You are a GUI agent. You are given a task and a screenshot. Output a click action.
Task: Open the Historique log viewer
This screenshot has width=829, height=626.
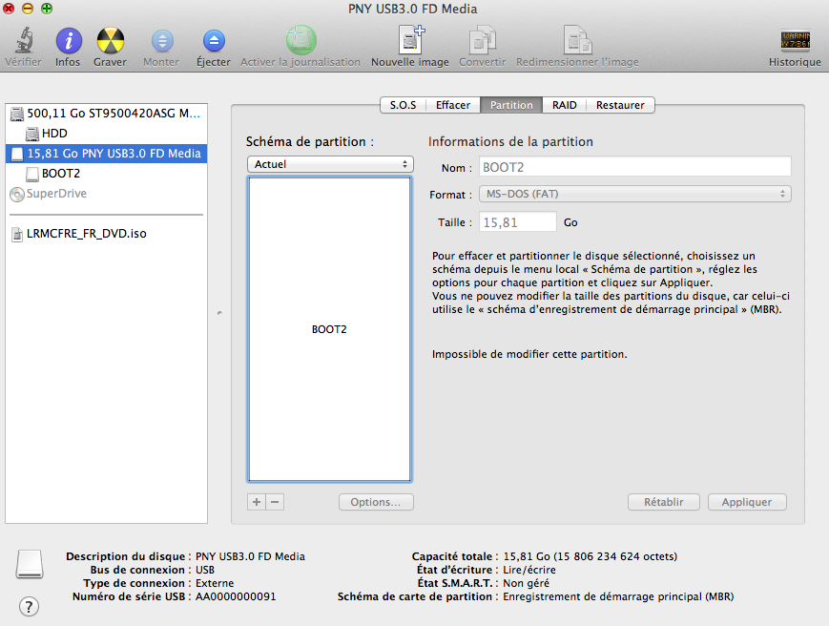[x=795, y=42]
